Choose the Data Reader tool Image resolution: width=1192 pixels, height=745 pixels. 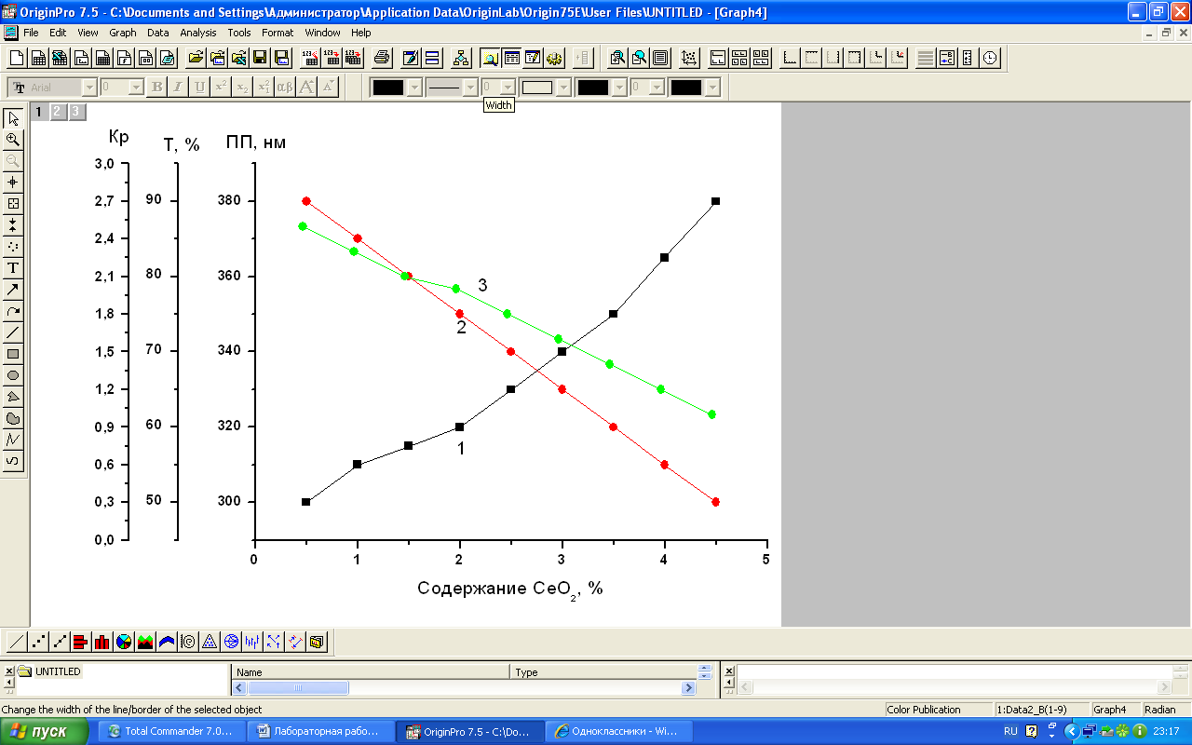(x=13, y=204)
